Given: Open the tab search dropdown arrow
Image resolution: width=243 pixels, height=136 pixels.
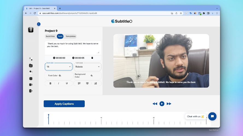Looking at the screenshot, I should click(x=217, y=8).
